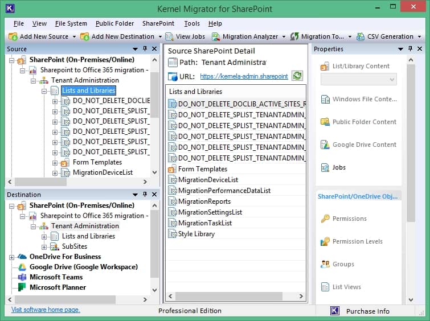Screen dimensions: 430x321
Task: Select Style Library in the center list
Action: click(x=196, y=234)
